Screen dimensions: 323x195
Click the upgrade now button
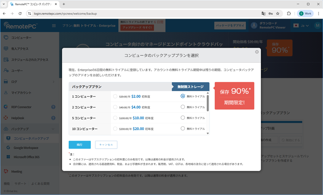tap(137, 27)
